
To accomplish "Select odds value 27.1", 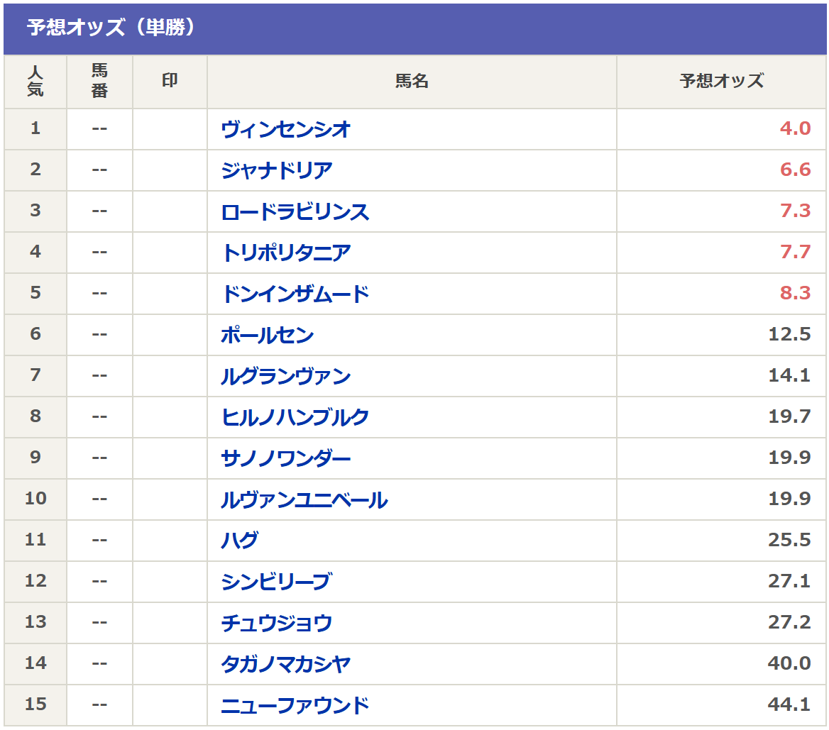I will [789, 581].
